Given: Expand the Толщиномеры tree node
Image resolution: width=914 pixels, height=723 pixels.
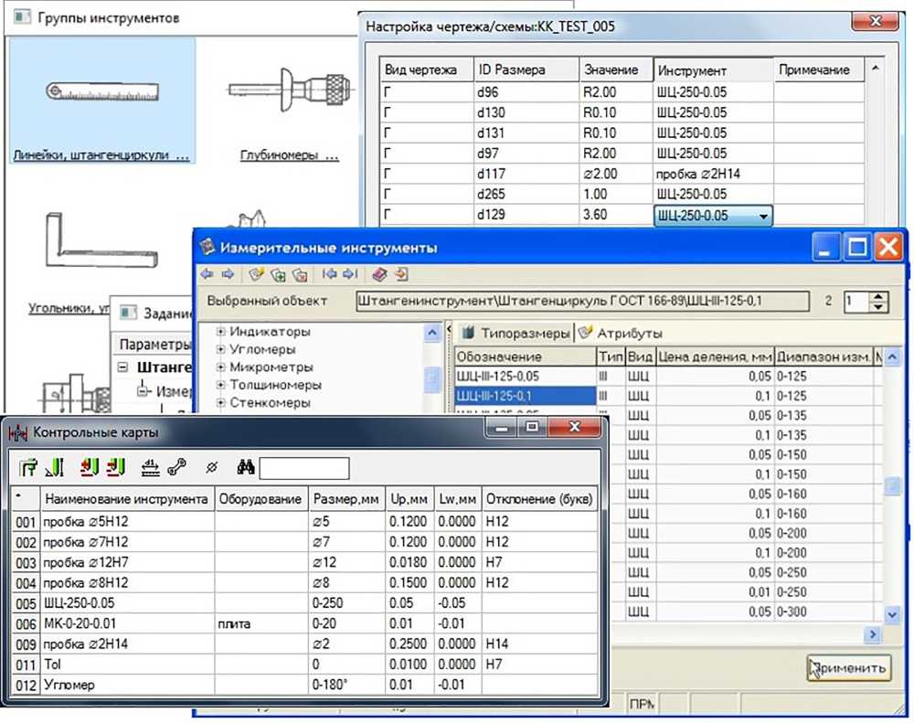Looking at the screenshot, I should coord(220,385).
